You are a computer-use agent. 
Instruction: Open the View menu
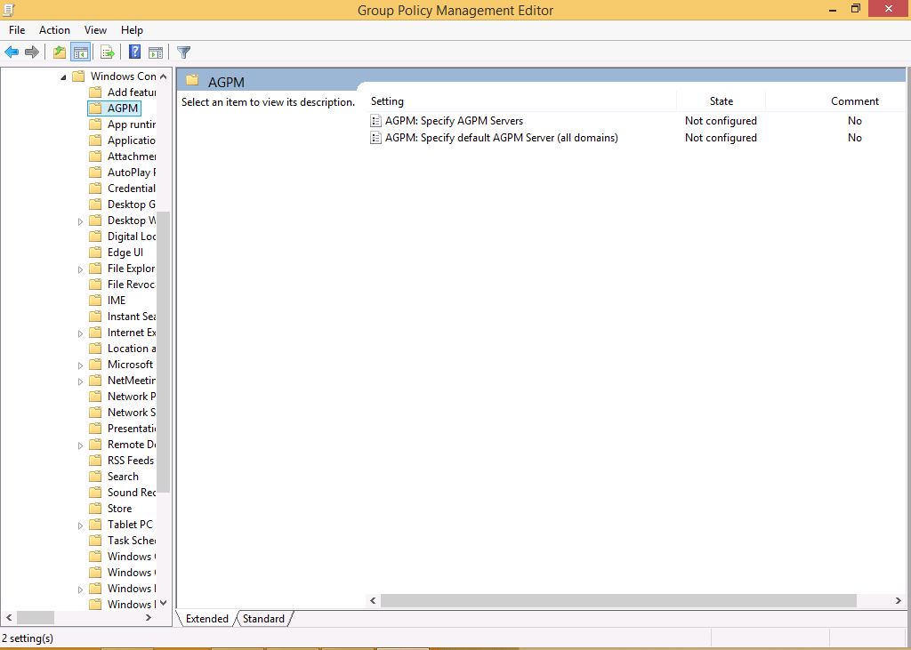[x=95, y=30]
